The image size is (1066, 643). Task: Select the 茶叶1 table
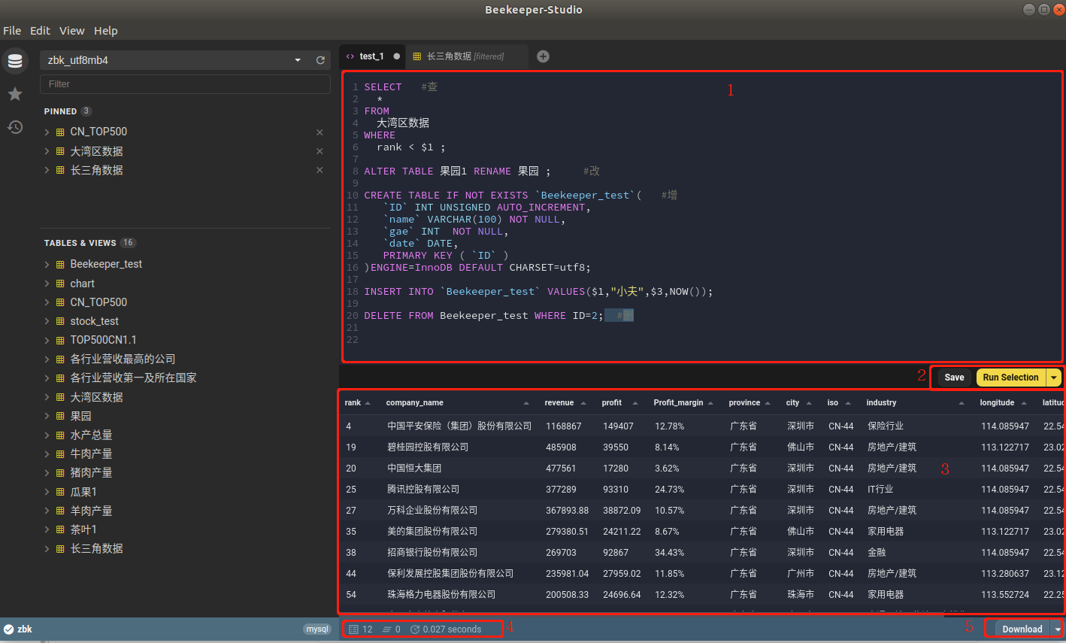coord(83,529)
